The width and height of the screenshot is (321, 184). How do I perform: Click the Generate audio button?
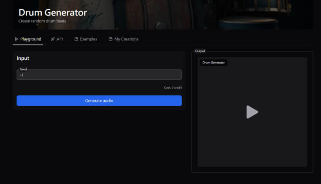(99, 101)
